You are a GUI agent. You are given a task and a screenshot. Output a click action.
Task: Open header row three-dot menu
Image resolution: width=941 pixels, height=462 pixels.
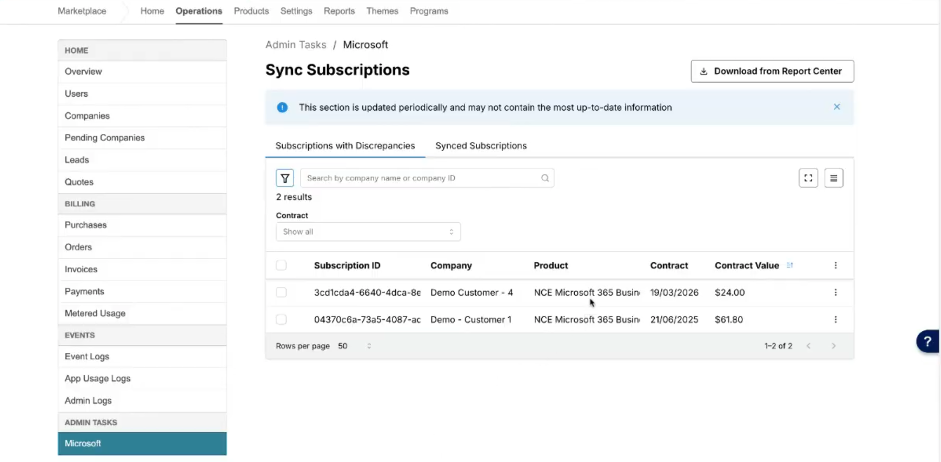pyautogui.click(x=835, y=265)
